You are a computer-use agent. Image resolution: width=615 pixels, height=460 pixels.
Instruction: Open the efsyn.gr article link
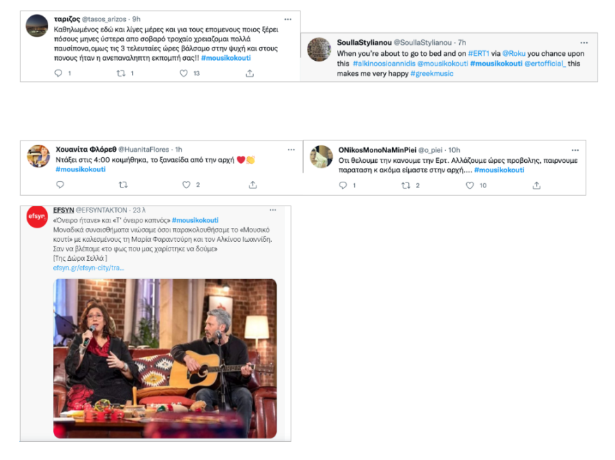pos(89,268)
